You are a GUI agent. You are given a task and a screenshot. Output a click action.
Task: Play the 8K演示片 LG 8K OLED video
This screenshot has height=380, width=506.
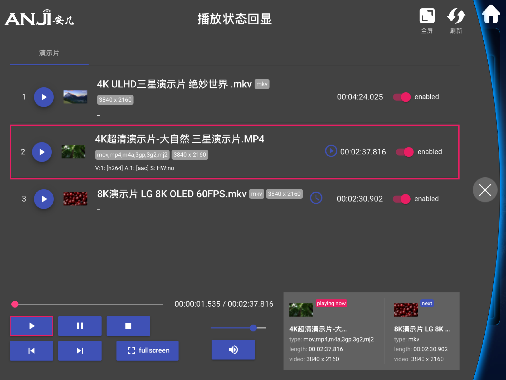[44, 199]
